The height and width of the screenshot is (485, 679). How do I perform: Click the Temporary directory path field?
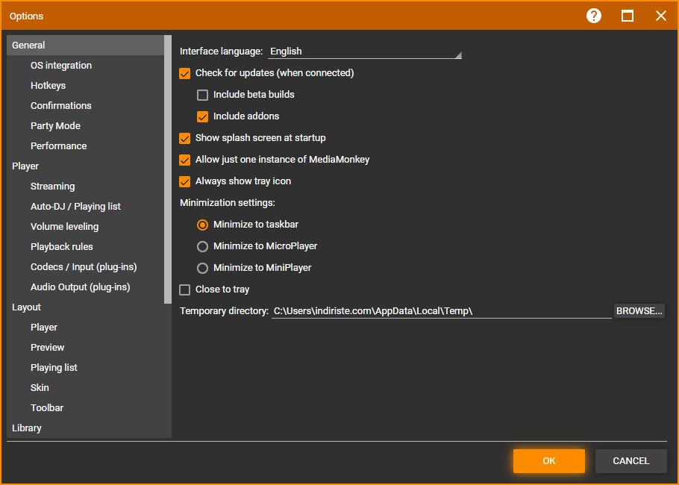[x=441, y=311]
